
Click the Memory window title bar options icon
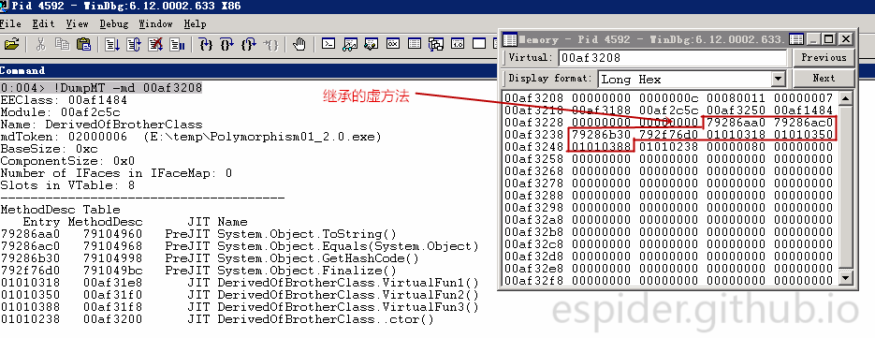796,39
